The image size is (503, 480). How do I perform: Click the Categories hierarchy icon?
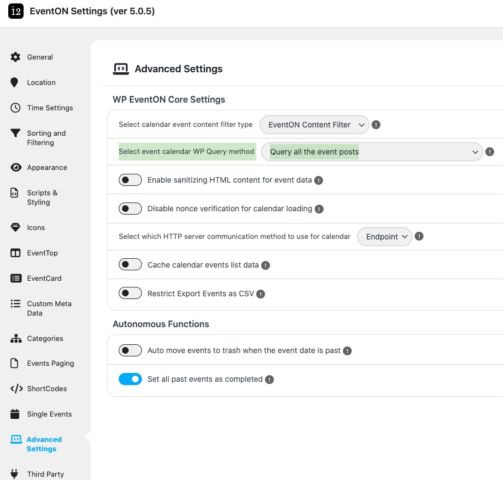(x=15, y=339)
